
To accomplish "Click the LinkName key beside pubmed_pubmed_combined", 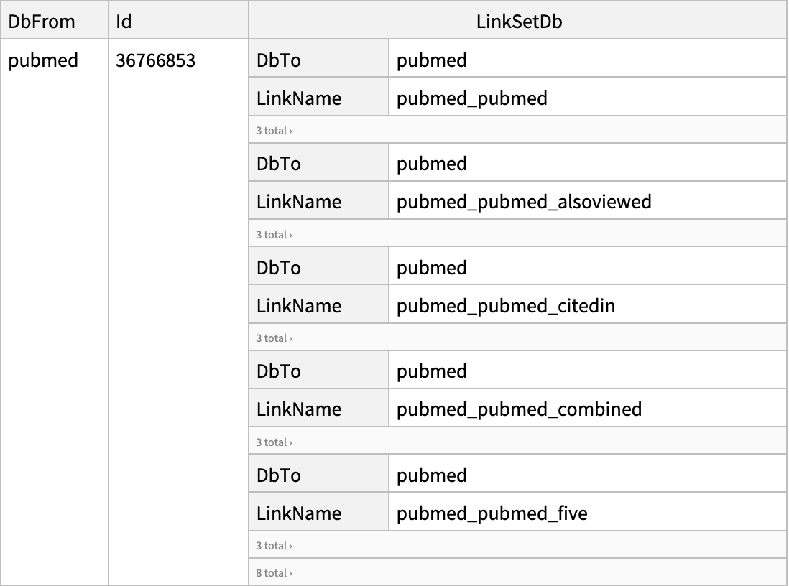I will pos(299,409).
